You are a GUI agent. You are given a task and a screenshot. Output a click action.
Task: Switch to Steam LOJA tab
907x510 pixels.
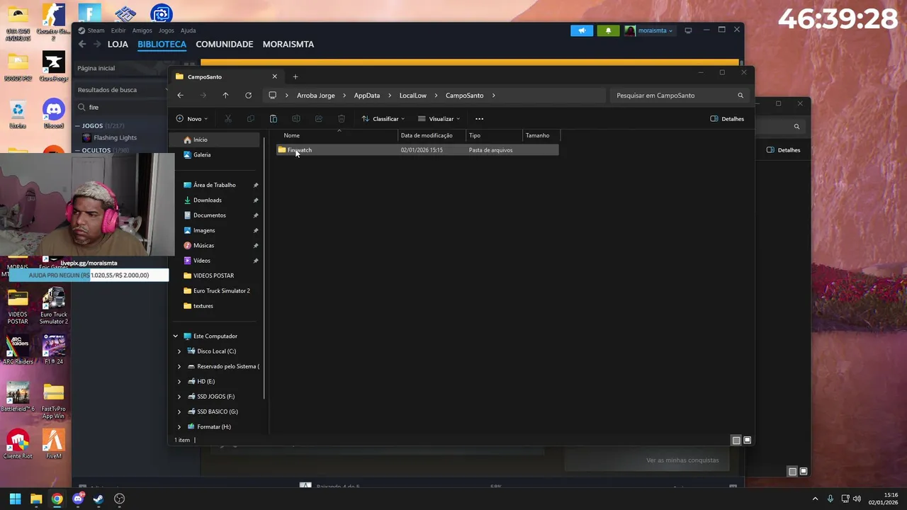(118, 44)
